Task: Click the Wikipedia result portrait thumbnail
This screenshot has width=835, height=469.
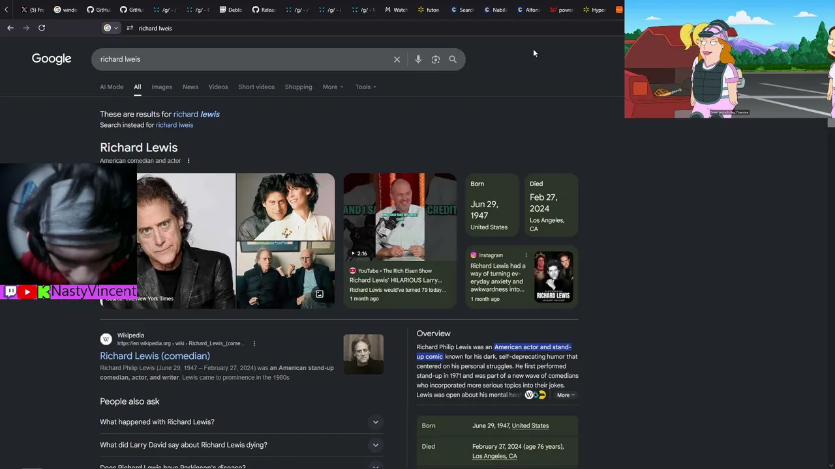Action: [x=363, y=354]
